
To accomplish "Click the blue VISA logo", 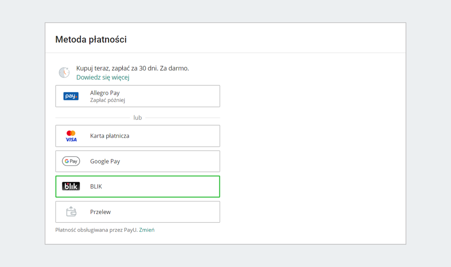I will pos(71,140).
